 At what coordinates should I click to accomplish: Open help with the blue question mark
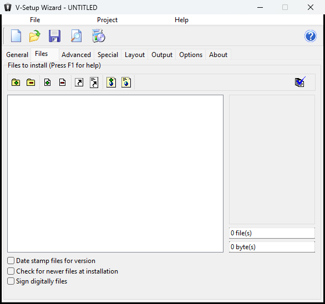[x=310, y=36]
